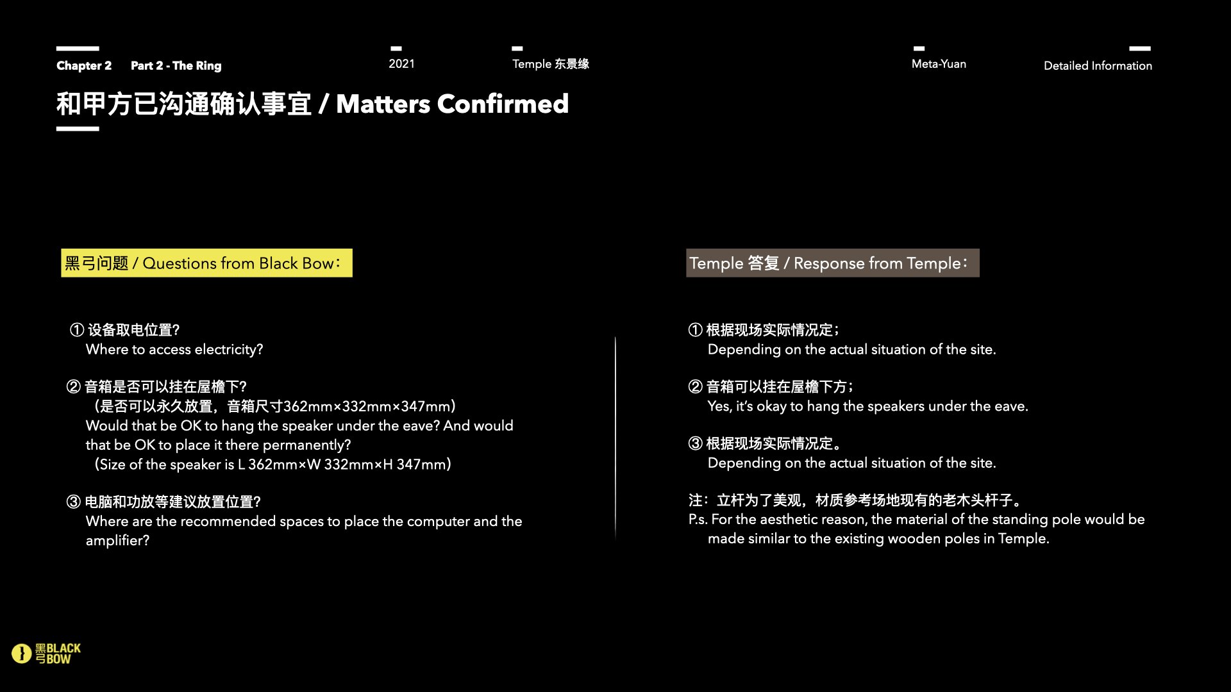The width and height of the screenshot is (1231, 692).
Task: Click the brown Response from Temple label
Action: pyautogui.click(x=832, y=263)
